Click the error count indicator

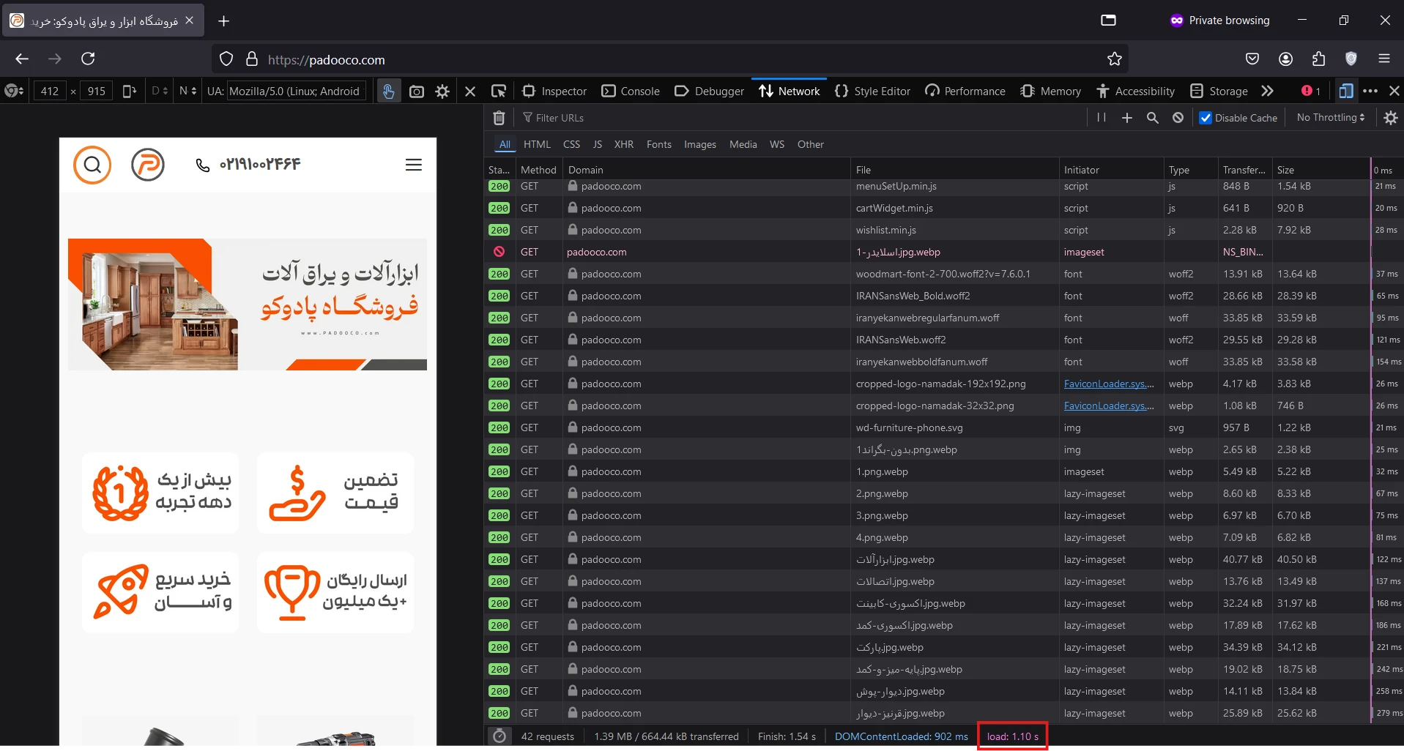pyautogui.click(x=1311, y=91)
